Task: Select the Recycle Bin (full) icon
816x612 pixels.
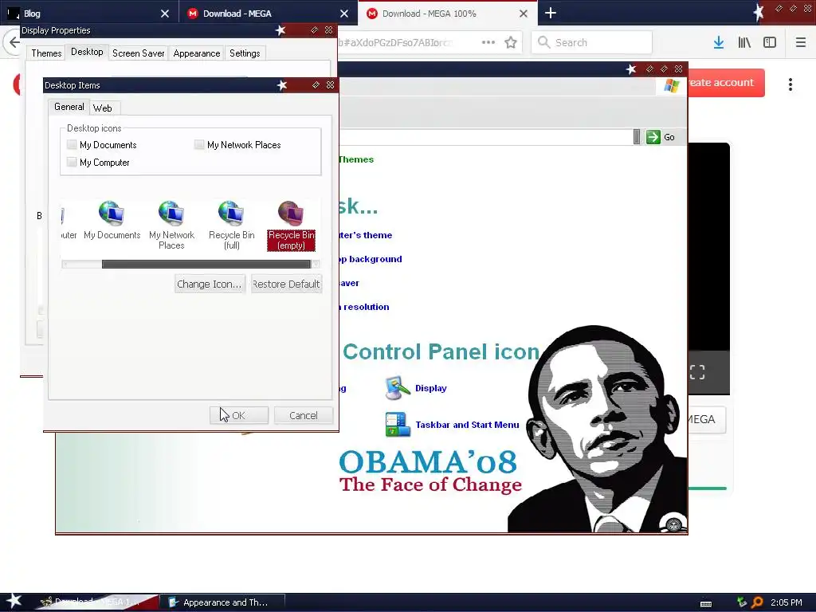Action: pyautogui.click(x=232, y=226)
